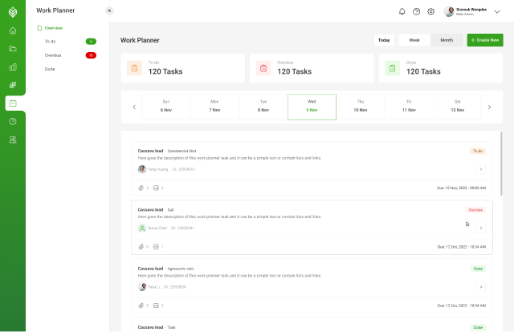Click the 'Cassava lead' Task title at bottom
The width and height of the screenshot is (514, 332).
(x=150, y=327)
